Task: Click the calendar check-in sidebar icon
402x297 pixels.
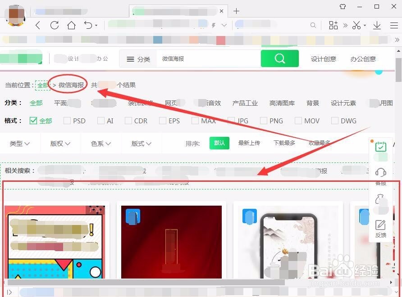Action: [x=381, y=147]
